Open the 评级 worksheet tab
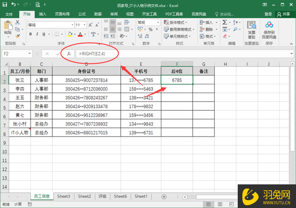This screenshot has height=208, width=296. [102, 196]
